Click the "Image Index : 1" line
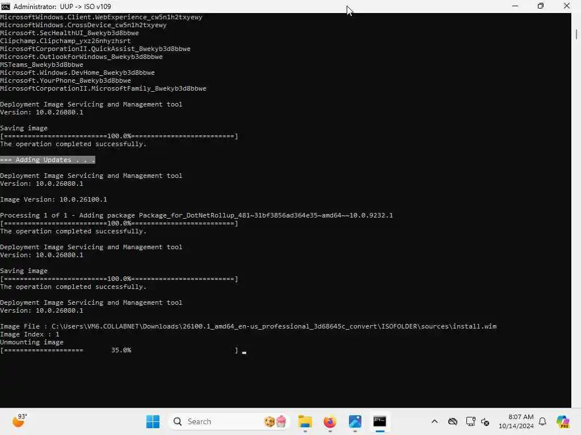Screen dimensions: 581x435 click(30, 334)
